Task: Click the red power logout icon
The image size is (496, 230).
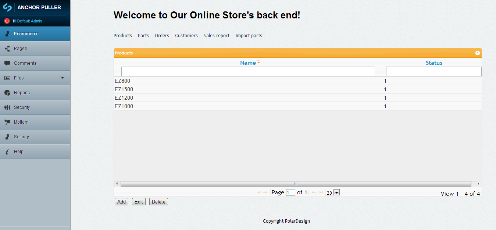Action: tap(7, 21)
